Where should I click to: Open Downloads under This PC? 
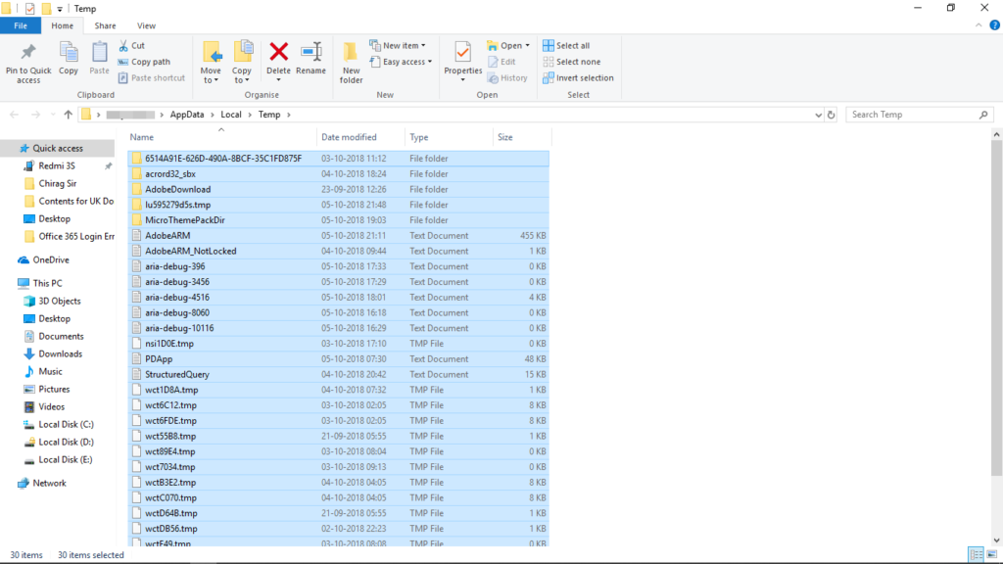click(60, 353)
